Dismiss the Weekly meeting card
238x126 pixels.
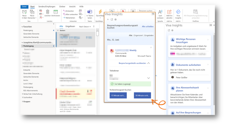coord(151,48)
